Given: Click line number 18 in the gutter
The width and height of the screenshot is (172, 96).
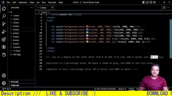Looking at the screenshot, I should tap(41, 57).
